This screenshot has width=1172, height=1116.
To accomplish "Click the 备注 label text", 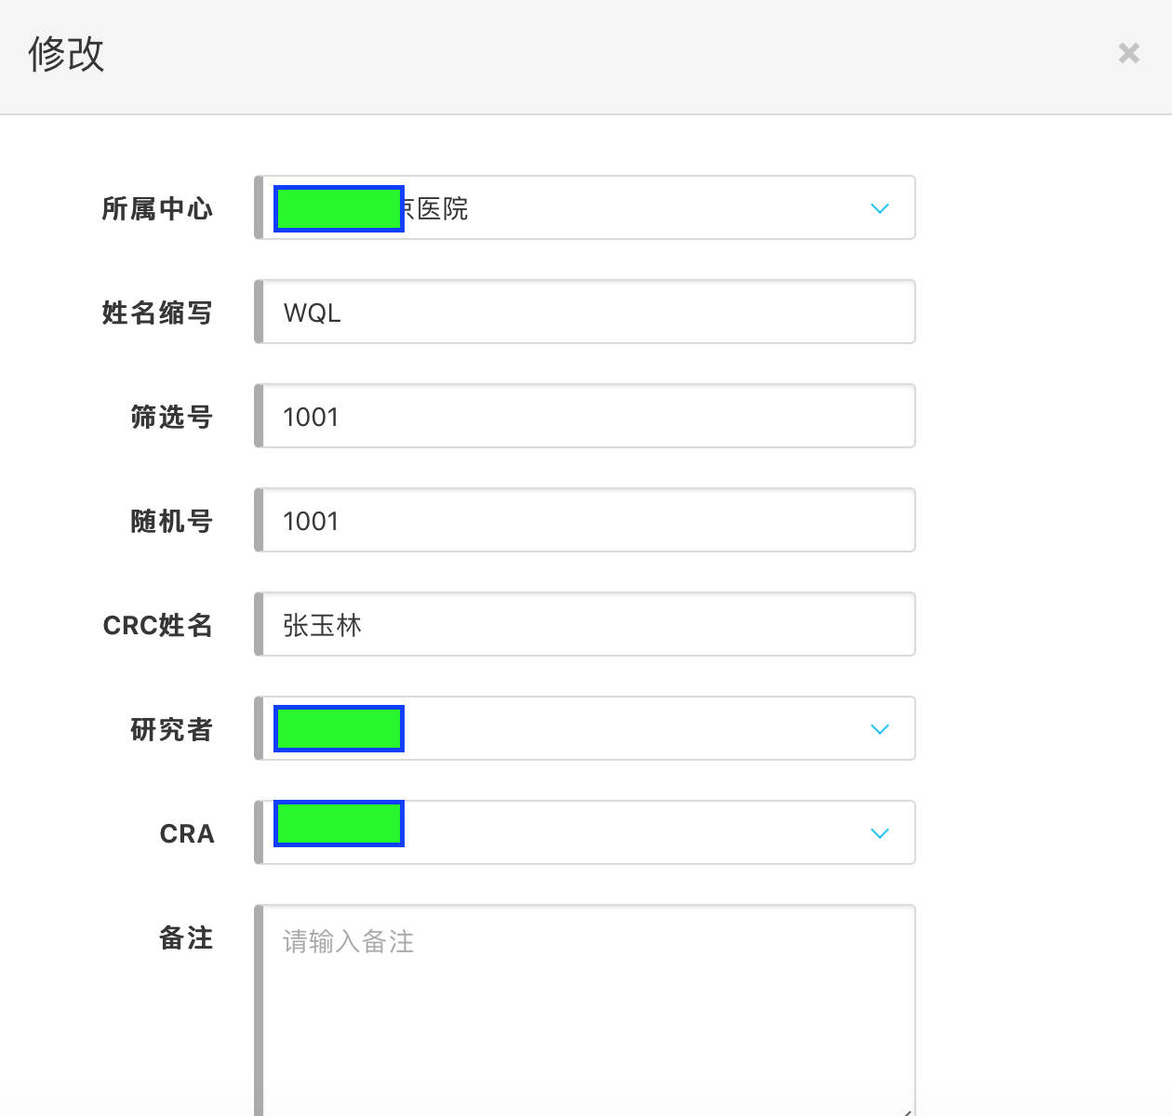I will (x=186, y=938).
